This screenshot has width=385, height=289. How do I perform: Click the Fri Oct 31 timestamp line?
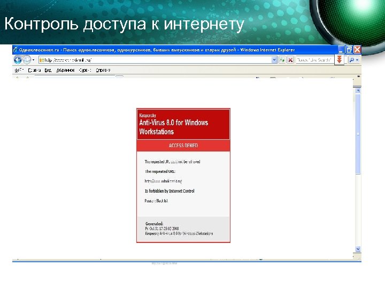[x=162, y=229]
